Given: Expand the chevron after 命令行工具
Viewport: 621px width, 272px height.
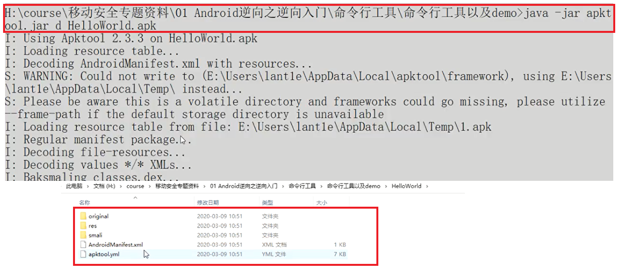Looking at the screenshot, I should click(321, 186).
